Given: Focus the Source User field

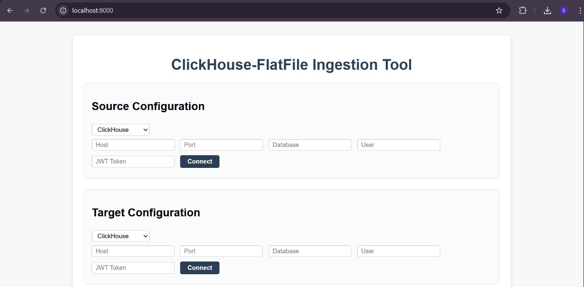Looking at the screenshot, I should [x=398, y=145].
